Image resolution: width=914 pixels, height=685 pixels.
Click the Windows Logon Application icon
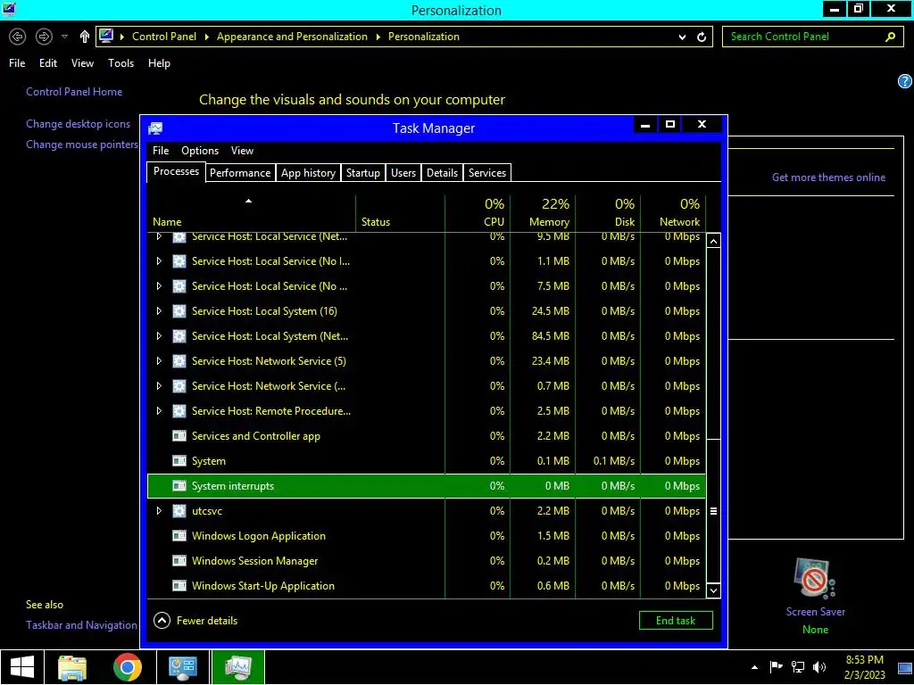point(179,536)
